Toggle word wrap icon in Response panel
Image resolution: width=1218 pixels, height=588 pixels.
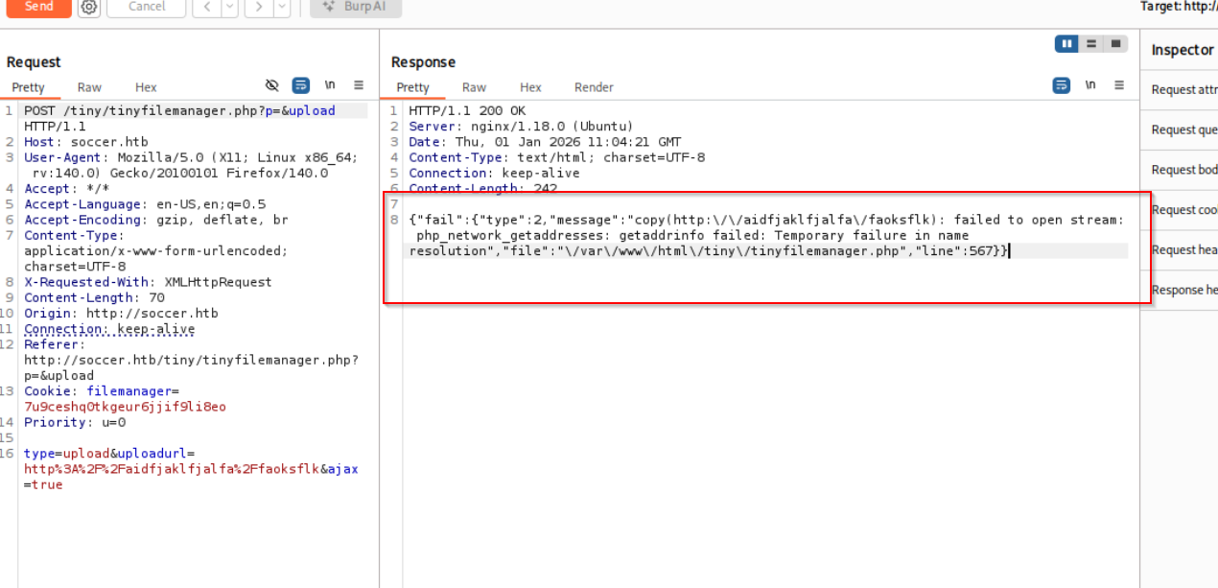coord(1061,85)
